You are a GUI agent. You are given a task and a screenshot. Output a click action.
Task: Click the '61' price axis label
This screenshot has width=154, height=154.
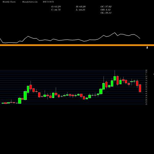[146, 85]
